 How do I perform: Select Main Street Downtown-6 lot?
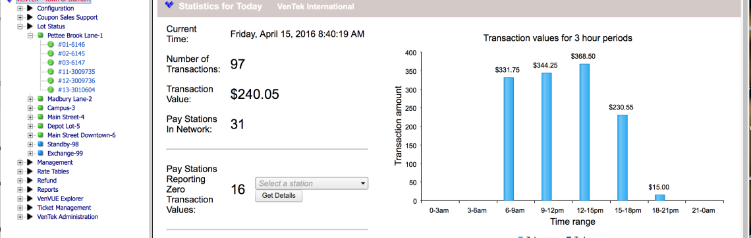(82, 135)
